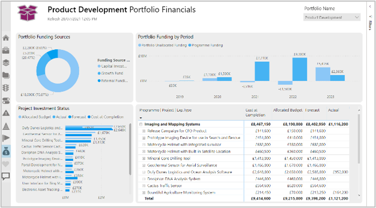
Task: Select Cactus Traffic Sensor label in bar chart
Action: tap(42, 146)
